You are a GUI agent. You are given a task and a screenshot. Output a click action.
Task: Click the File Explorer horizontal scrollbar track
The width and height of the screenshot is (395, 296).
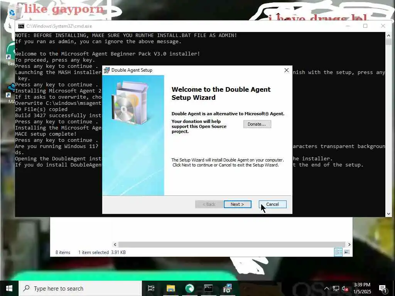tap(232, 244)
